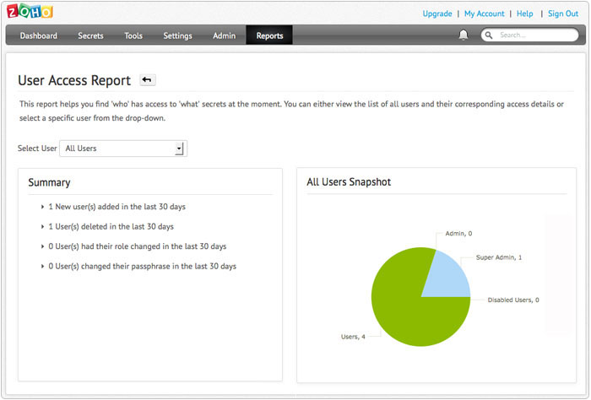Image resolution: width=591 pixels, height=400 pixels.
Task: Open the My Account link
Action: point(485,14)
